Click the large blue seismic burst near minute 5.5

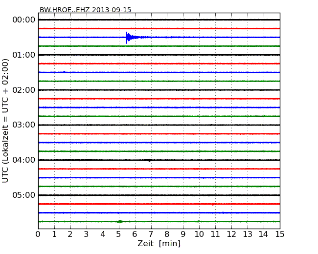[132, 38]
